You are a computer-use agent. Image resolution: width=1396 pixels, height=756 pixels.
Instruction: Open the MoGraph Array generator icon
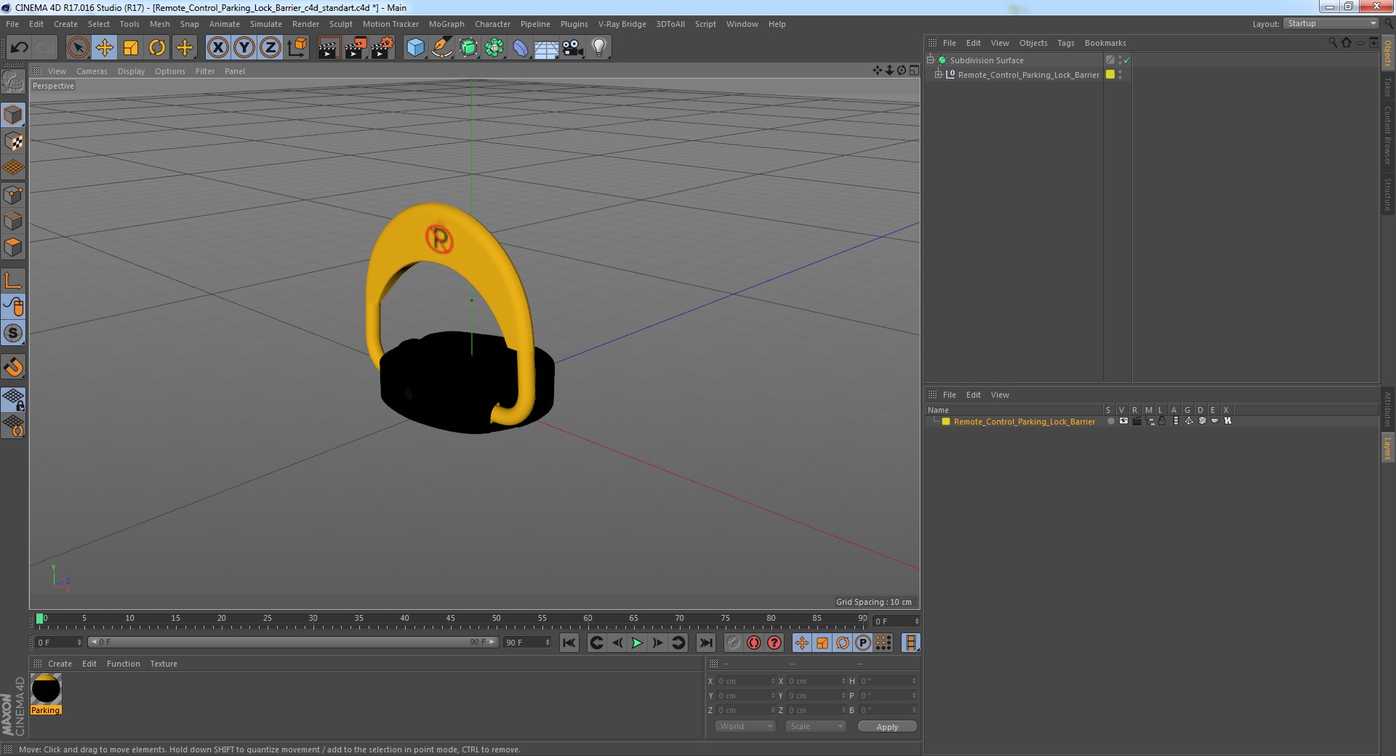(494, 48)
